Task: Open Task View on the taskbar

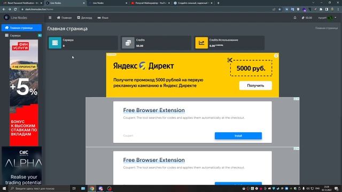Action: point(74,188)
